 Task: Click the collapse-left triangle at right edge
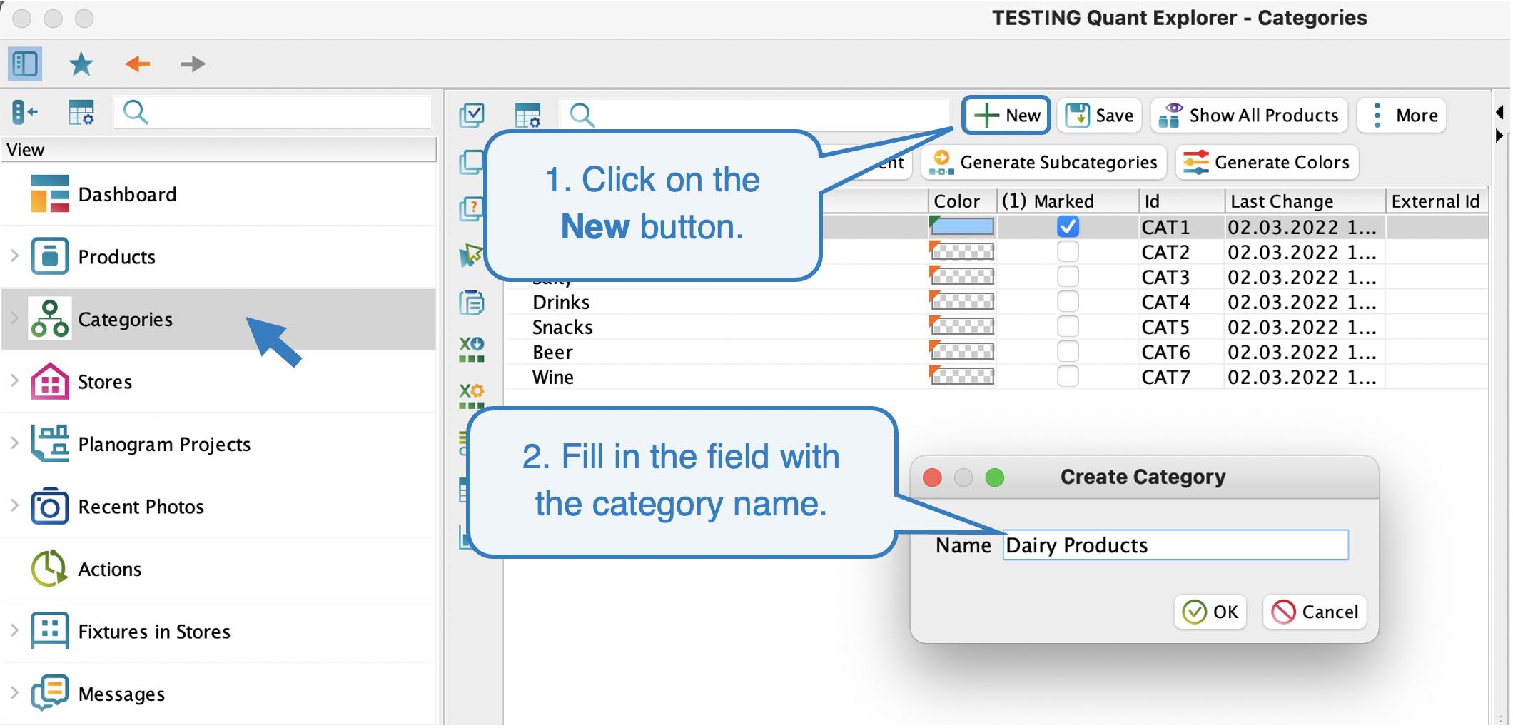(1499, 112)
